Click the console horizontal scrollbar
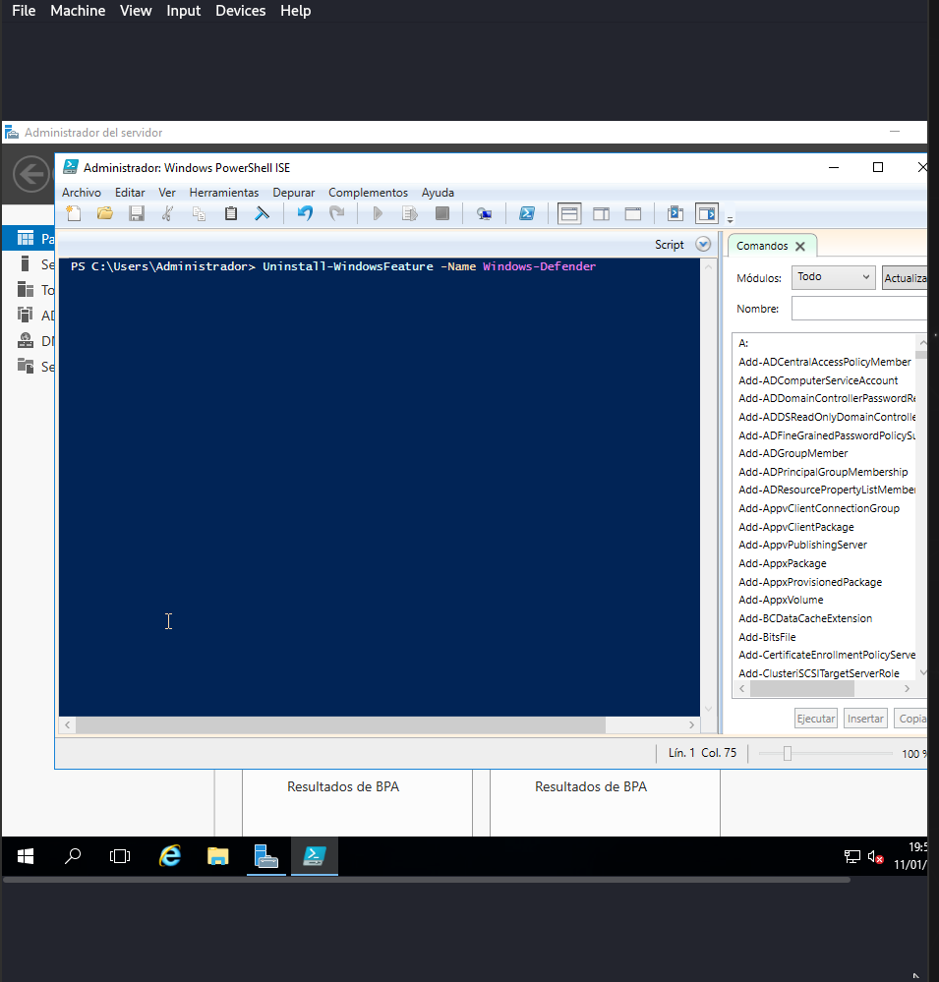The image size is (939, 982). [341, 724]
